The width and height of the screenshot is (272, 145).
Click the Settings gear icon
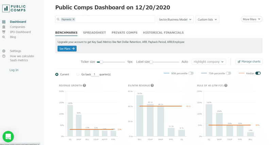point(4,51)
